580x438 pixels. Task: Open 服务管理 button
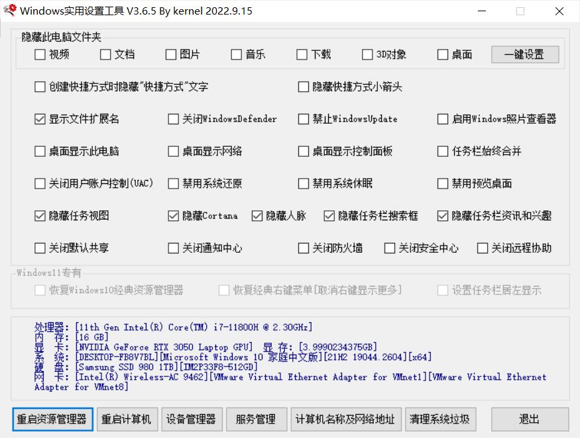click(x=255, y=419)
